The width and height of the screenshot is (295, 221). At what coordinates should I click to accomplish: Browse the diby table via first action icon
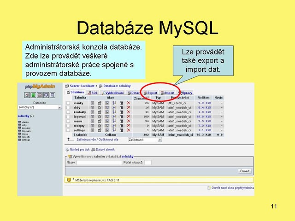(x=92, y=107)
